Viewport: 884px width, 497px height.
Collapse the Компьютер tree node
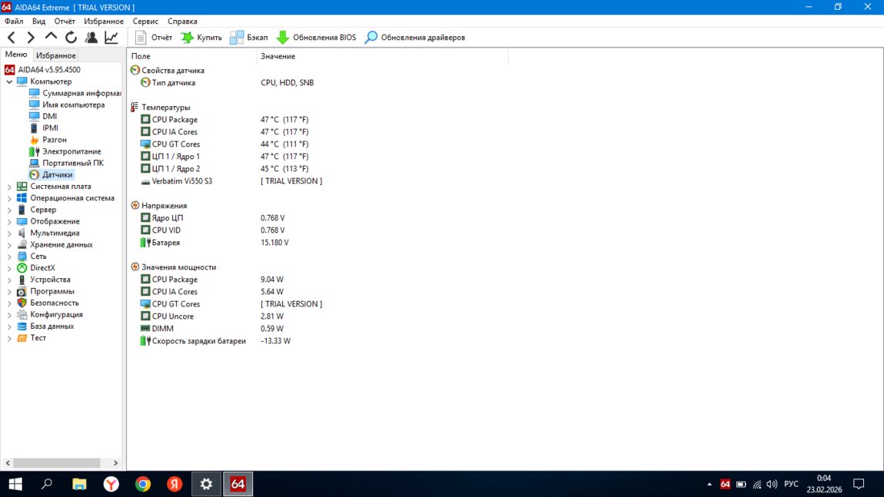9,81
